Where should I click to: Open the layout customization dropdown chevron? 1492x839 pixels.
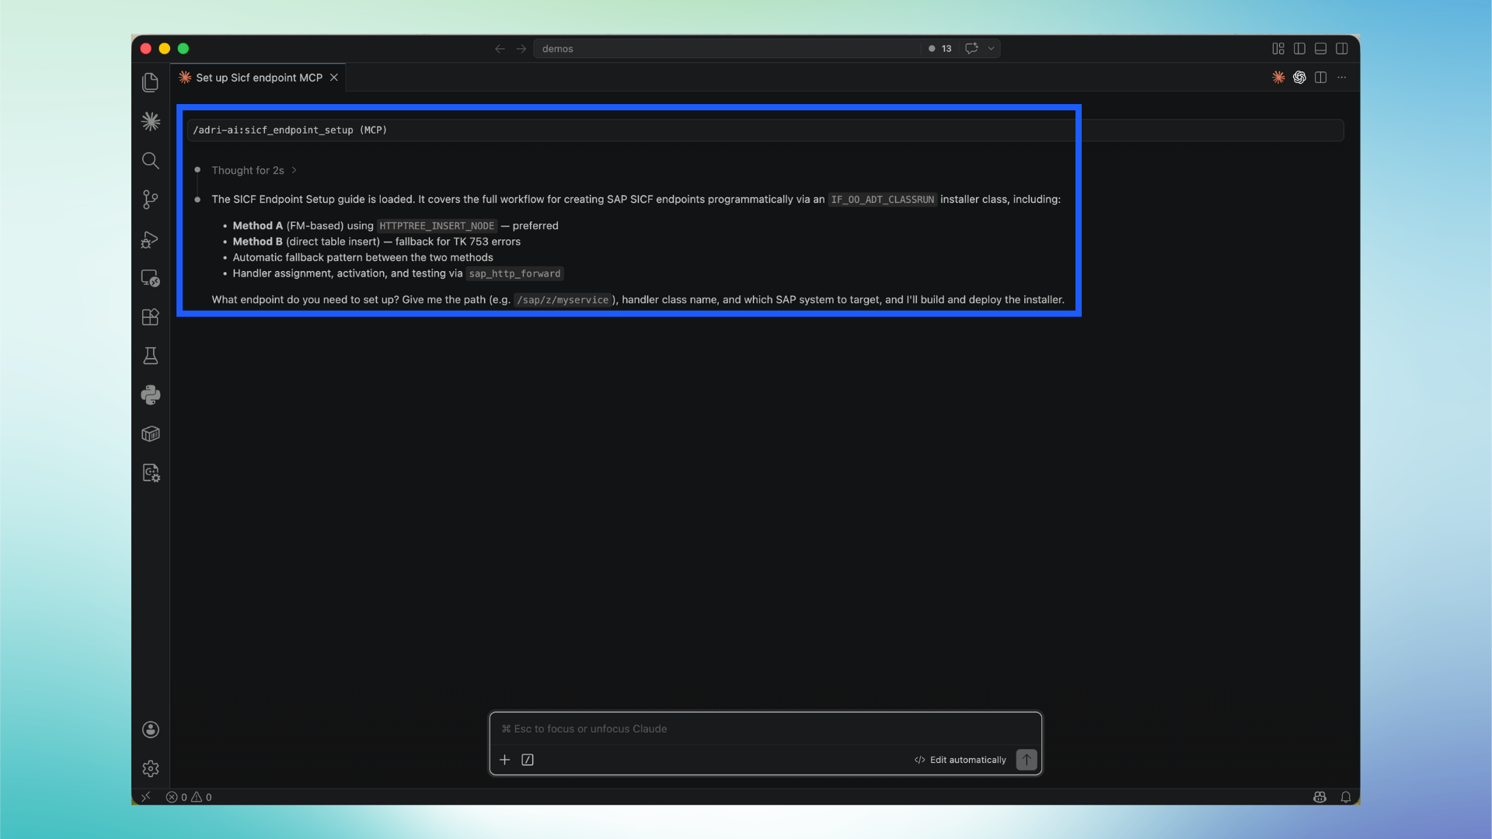(x=991, y=48)
